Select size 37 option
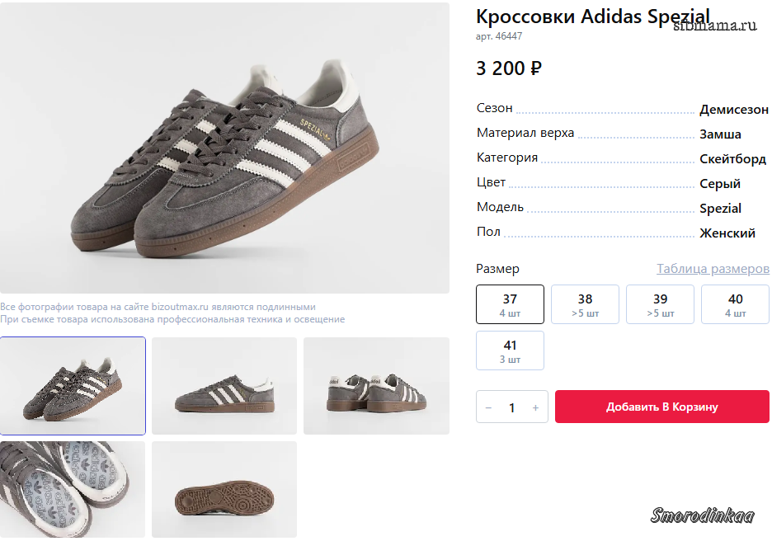Screen dimensions: 772x541 510,304
